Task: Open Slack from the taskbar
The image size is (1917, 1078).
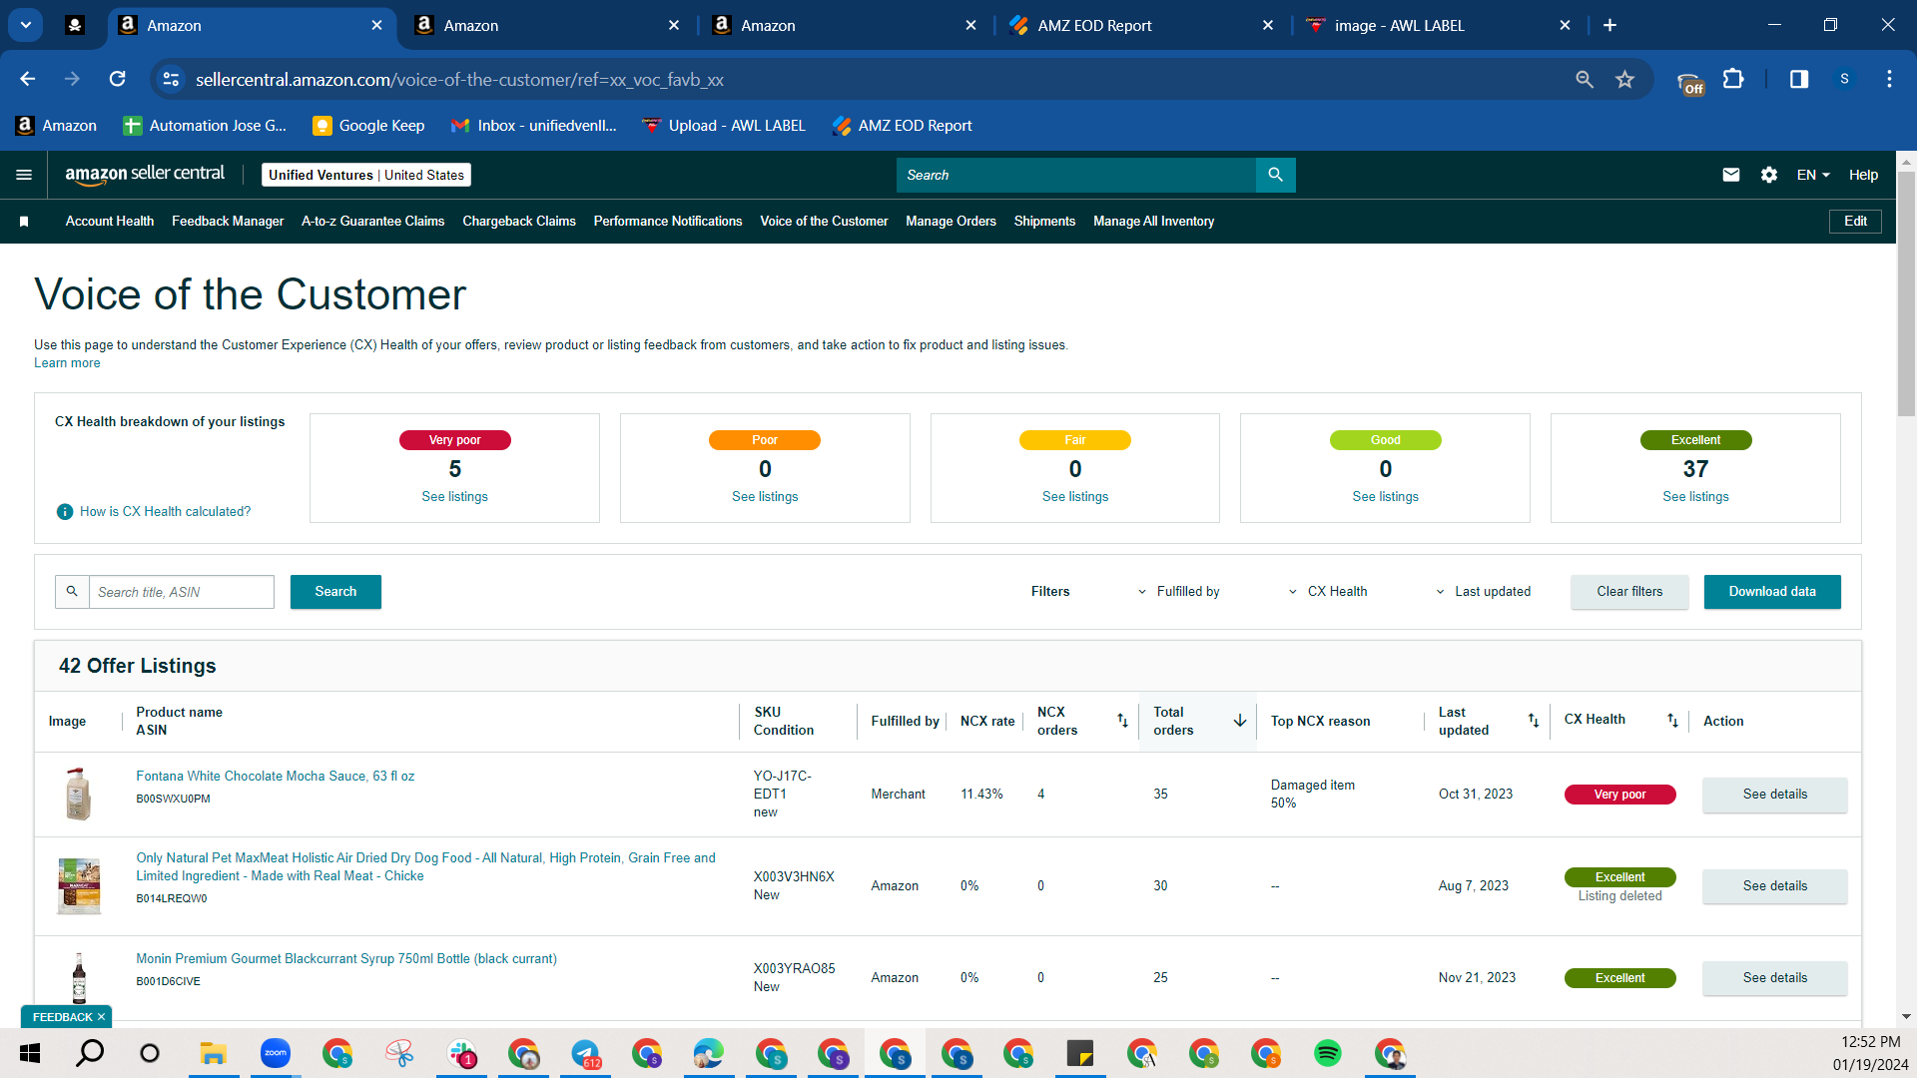Action: (461, 1053)
